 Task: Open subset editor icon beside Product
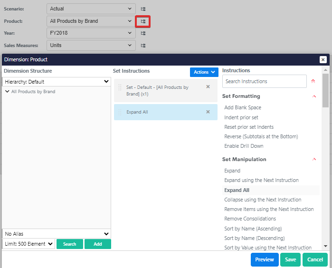click(x=143, y=21)
